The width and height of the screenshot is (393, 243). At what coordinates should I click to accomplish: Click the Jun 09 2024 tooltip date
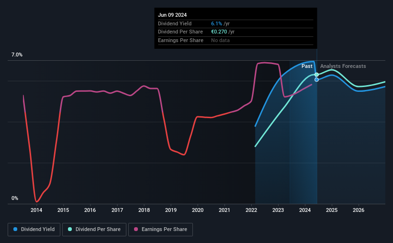(x=172, y=15)
